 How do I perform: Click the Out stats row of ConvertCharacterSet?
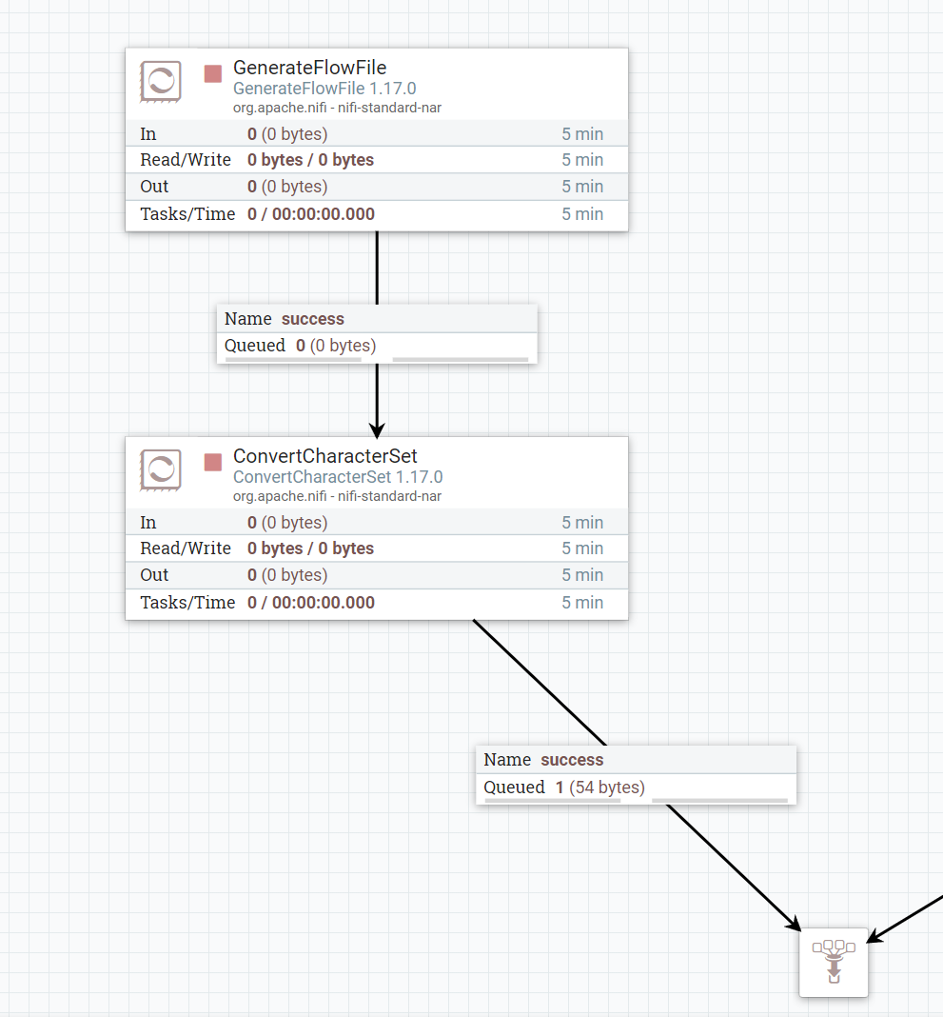[377, 575]
